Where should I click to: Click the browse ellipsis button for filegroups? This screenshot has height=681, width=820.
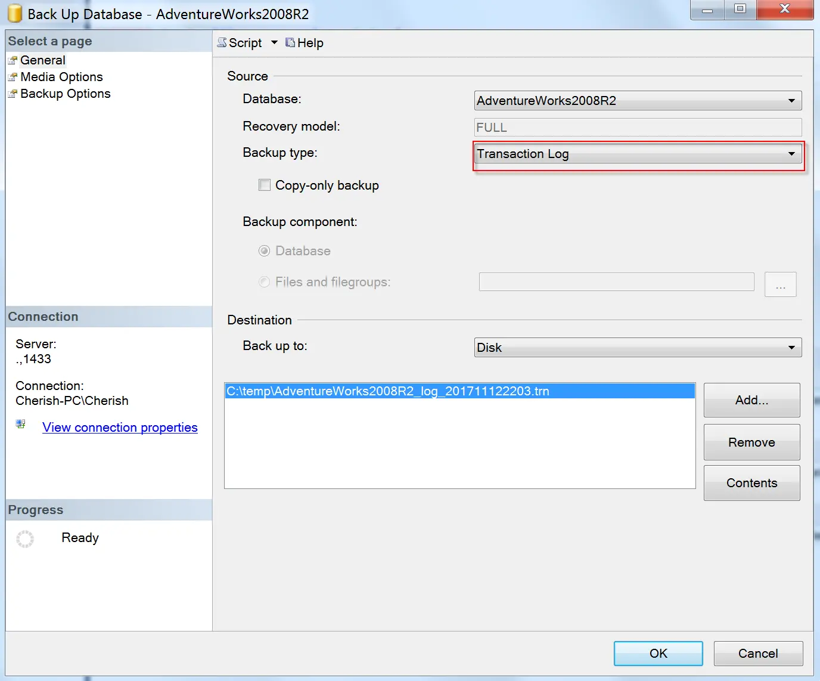coord(781,284)
